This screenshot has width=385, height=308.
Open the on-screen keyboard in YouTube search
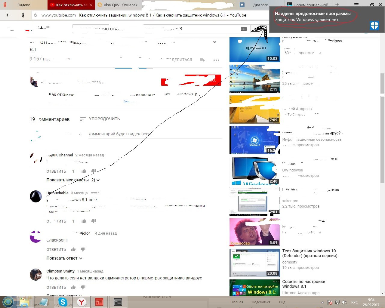pyautogui.click(x=244, y=29)
